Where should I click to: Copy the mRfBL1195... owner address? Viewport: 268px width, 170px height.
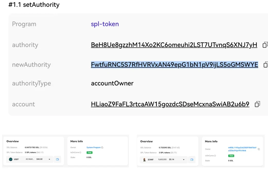[x=259, y=149]
